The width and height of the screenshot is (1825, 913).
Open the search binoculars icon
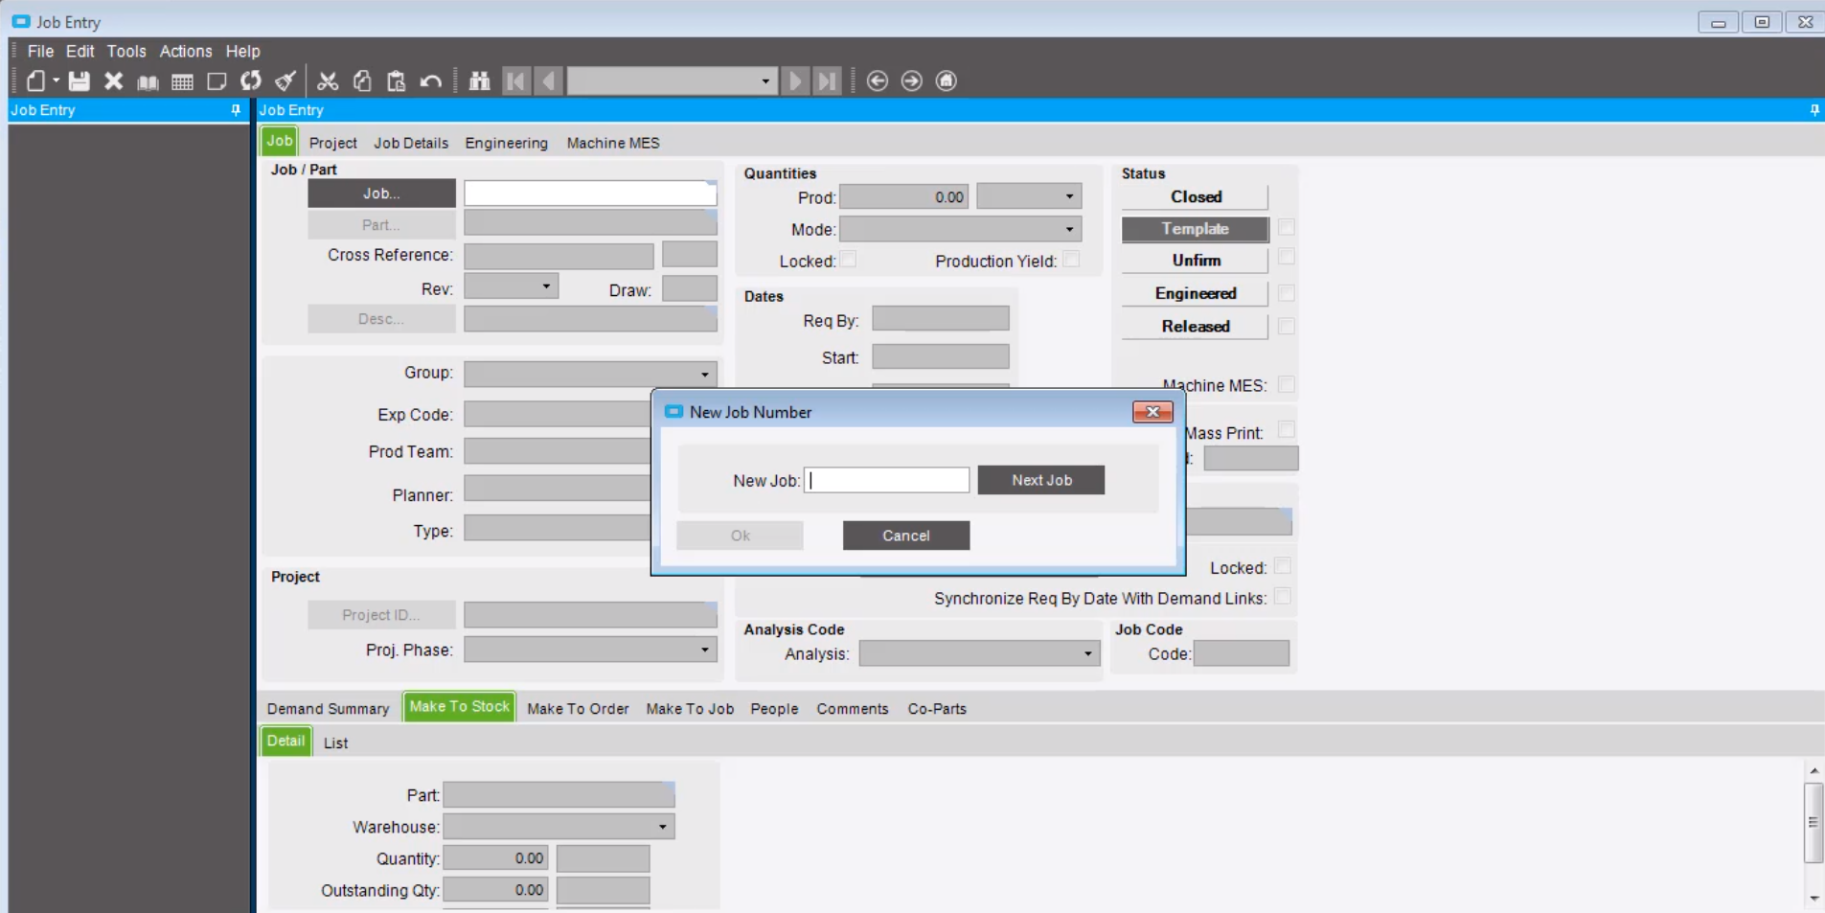[479, 81]
